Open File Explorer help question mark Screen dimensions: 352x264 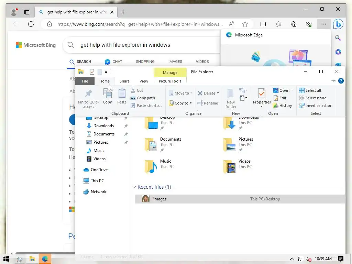tap(341, 81)
